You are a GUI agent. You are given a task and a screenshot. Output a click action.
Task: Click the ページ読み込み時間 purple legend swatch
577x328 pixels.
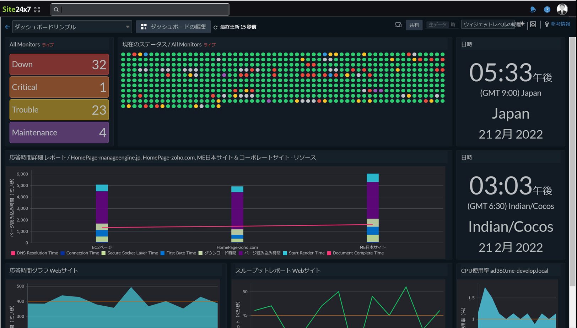pyautogui.click(x=241, y=253)
